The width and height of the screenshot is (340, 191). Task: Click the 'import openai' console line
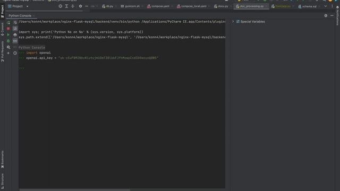click(38, 53)
